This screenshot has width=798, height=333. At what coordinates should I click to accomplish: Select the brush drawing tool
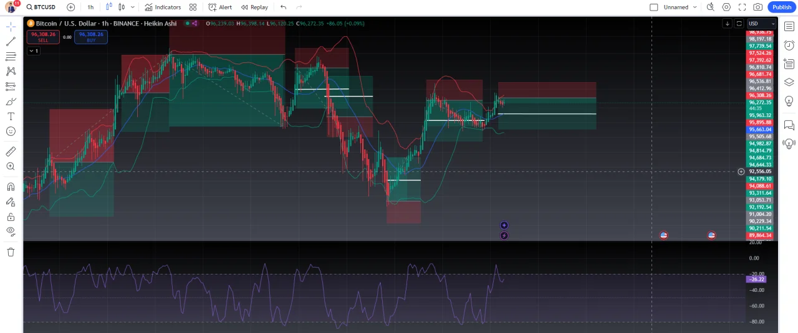[x=11, y=101]
